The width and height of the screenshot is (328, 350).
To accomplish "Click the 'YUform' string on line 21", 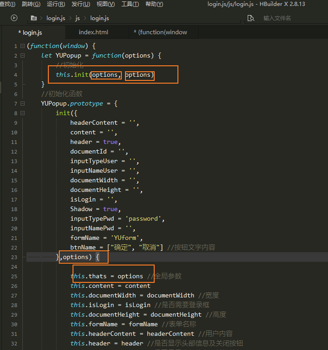I will click(125, 238).
